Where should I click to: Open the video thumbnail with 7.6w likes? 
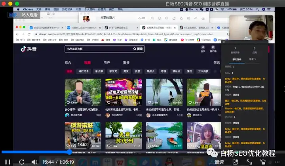click(83, 92)
